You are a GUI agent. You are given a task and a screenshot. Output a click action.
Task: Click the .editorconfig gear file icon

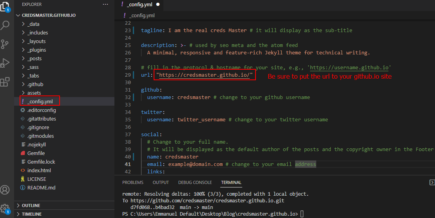tap(23, 110)
